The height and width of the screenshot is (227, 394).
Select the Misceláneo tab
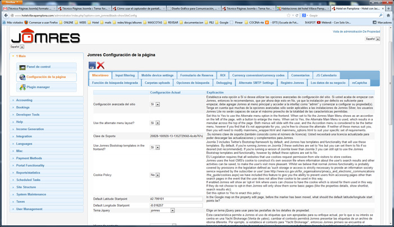click(x=100, y=75)
